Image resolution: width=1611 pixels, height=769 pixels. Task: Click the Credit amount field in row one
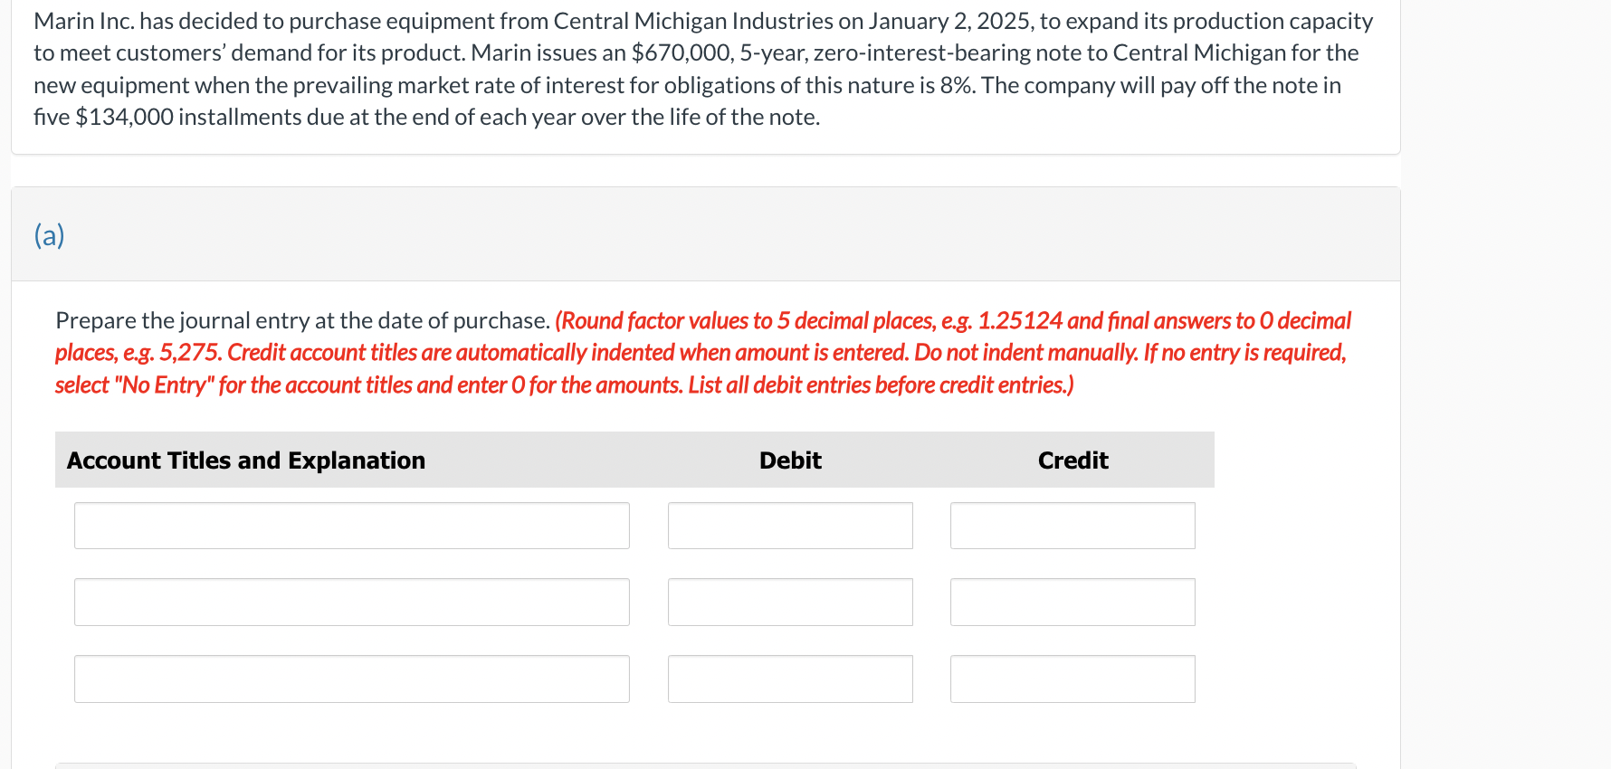[1072, 525]
